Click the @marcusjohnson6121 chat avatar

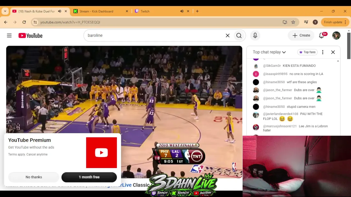click(x=256, y=127)
